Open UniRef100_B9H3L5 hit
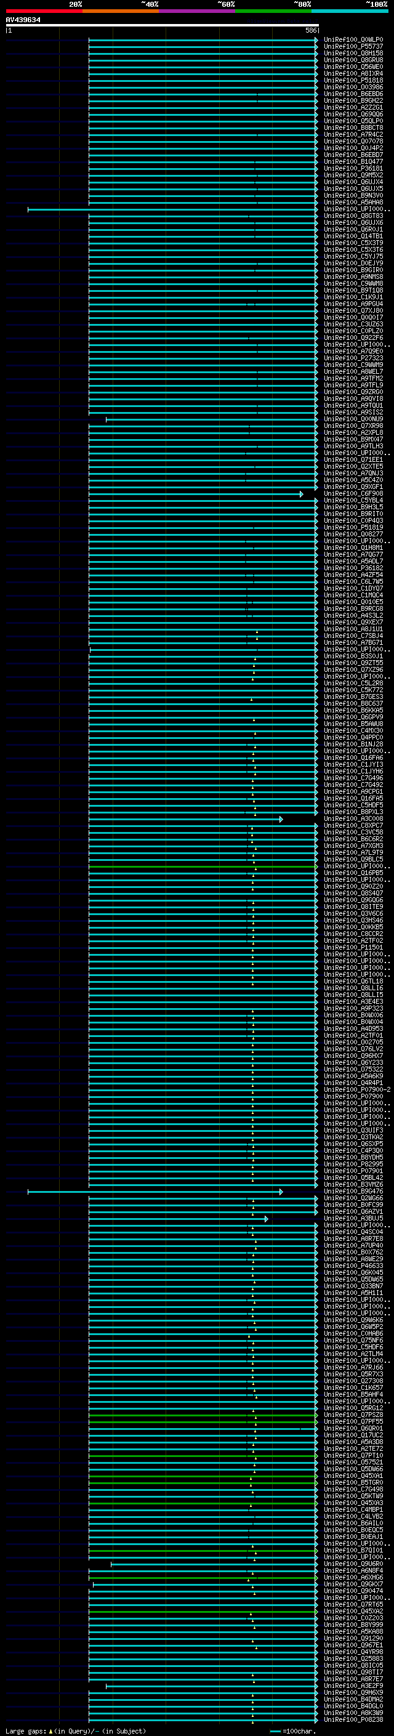This screenshot has width=394, height=1736. click(353, 507)
